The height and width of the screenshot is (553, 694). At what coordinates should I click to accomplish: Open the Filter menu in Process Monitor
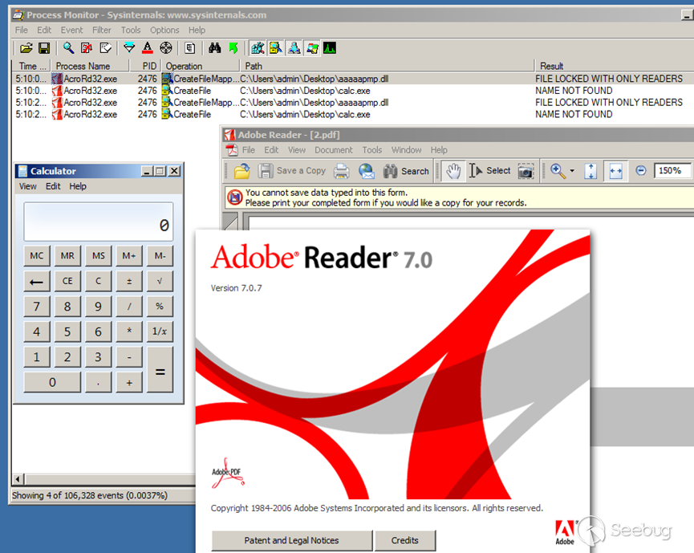pos(102,30)
